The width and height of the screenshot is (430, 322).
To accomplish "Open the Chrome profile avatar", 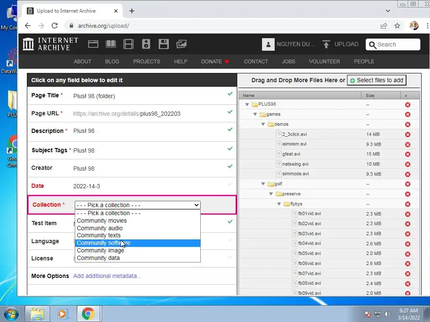I will pos(414,26).
